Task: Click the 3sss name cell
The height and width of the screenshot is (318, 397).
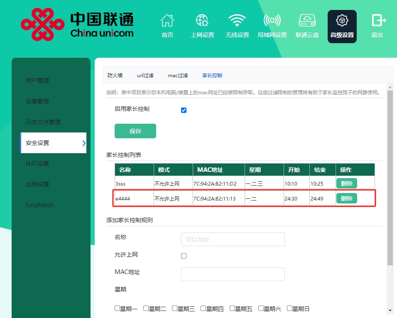Action: 134,183
